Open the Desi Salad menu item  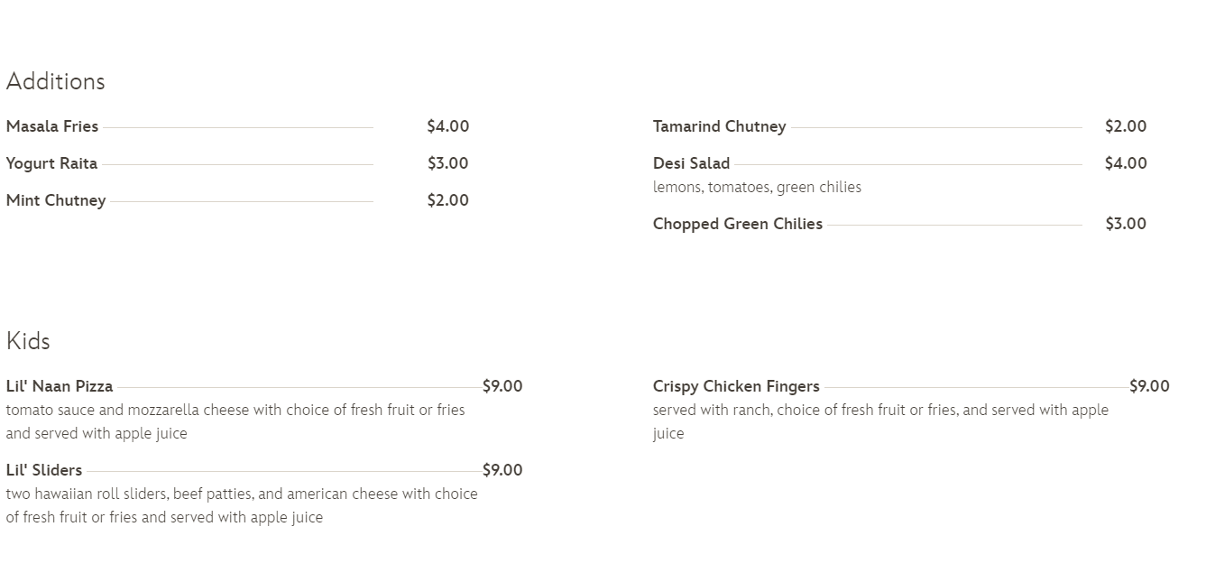[691, 163]
